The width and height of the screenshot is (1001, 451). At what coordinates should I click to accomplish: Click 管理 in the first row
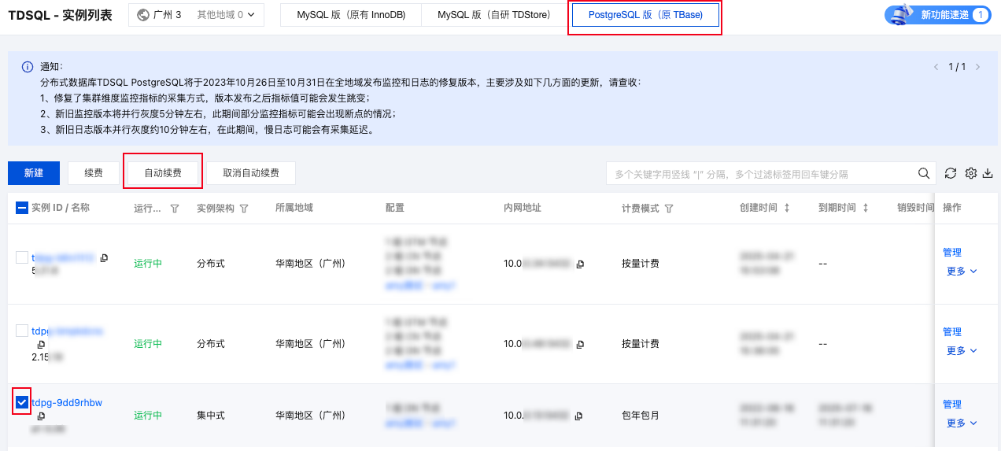952,253
